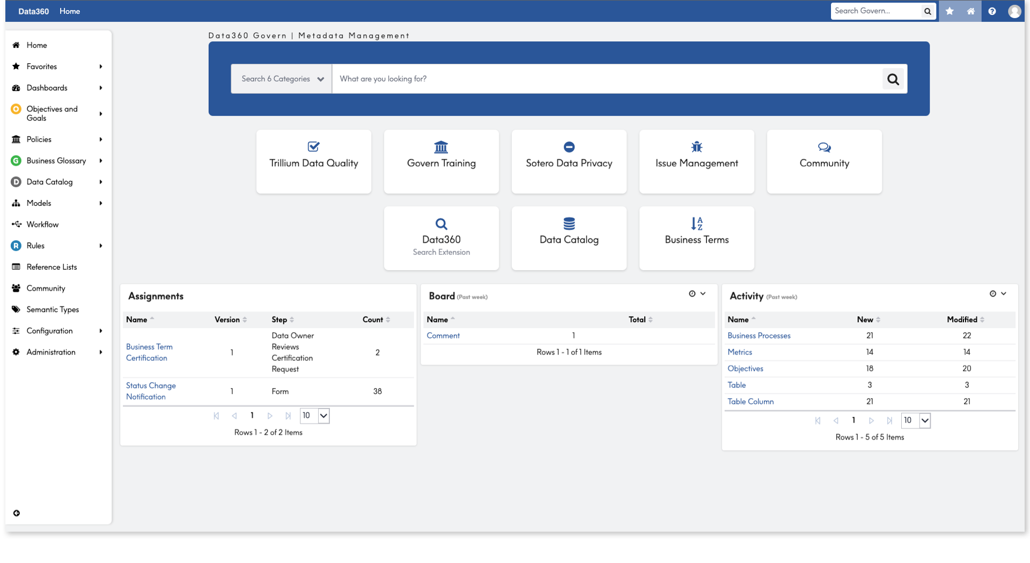Expand Objectives and Goals submenu

pos(101,114)
